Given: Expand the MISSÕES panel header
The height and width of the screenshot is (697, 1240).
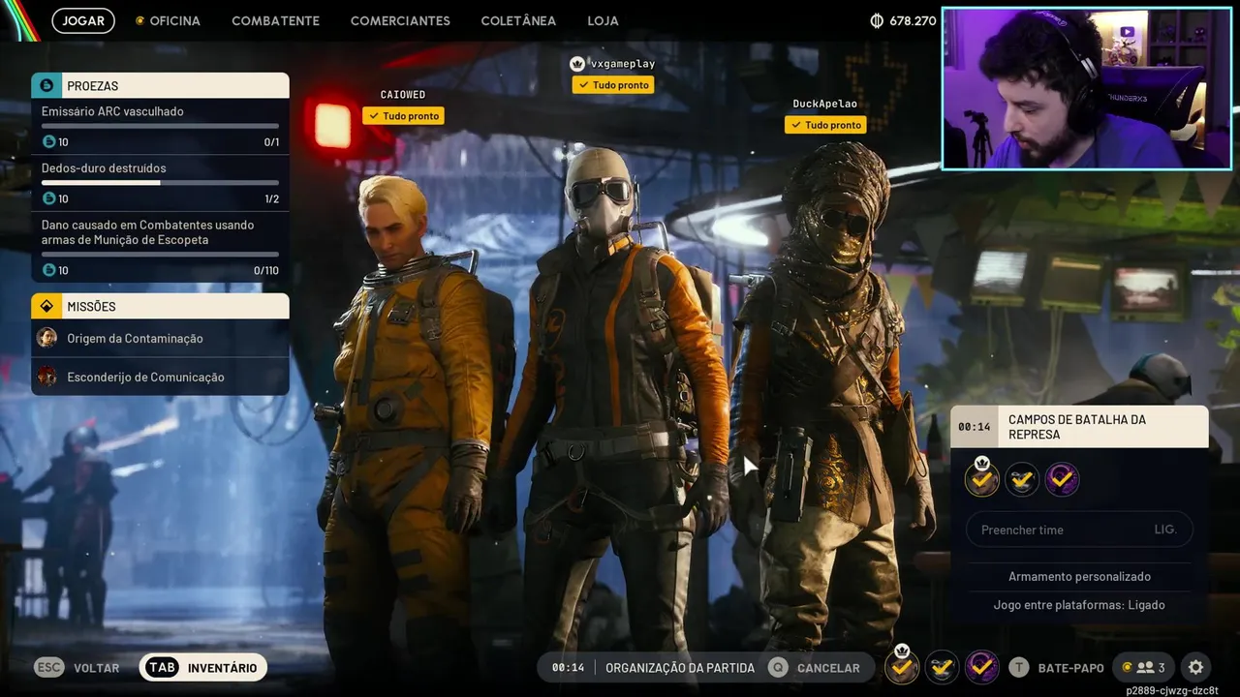Looking at the screenshot, I should click(x=160, y=306).
